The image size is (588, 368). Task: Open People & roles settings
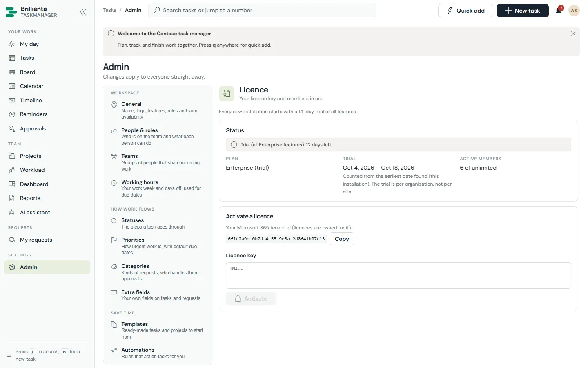tap(158, 137)
